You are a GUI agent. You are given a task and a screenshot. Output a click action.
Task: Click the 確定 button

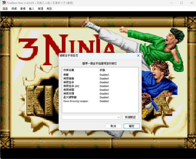pos(132,126)
